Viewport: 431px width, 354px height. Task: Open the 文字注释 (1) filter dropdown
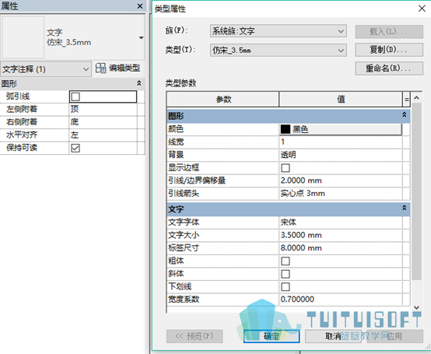point(46,69)
